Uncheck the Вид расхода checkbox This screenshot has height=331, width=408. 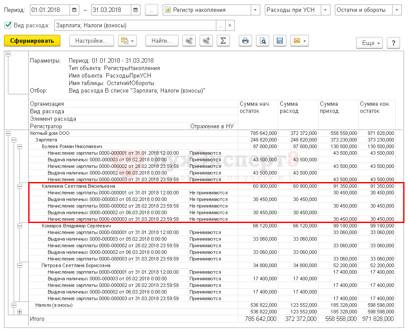coord(8,25)
